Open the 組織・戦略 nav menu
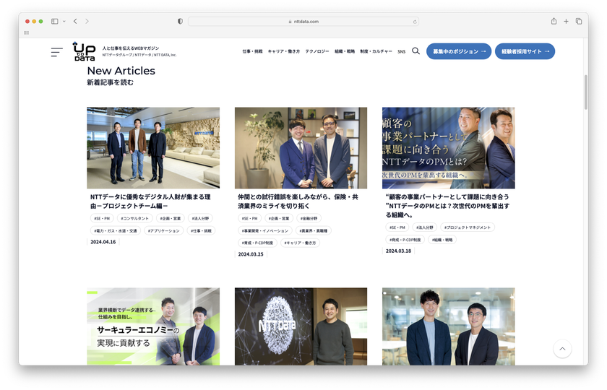 345,51
